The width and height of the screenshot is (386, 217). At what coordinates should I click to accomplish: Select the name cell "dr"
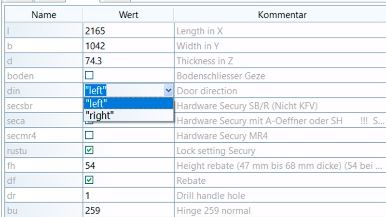pyautogui.click(x=44, y=196)
